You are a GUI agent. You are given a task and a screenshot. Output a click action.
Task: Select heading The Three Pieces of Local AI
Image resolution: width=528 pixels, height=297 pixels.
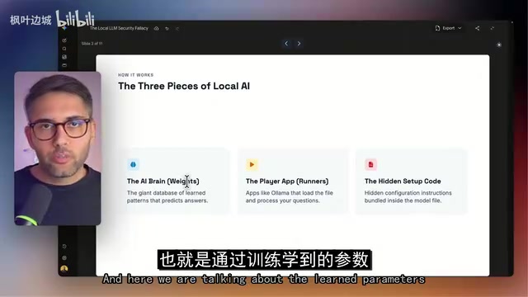[184, 86]
